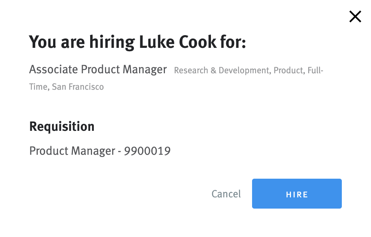Select the blue HIRE action button

coord(297,194)
